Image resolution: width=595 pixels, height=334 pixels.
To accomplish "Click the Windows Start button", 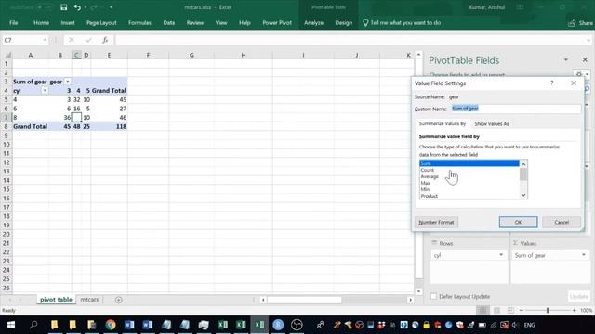I will 11,325.
